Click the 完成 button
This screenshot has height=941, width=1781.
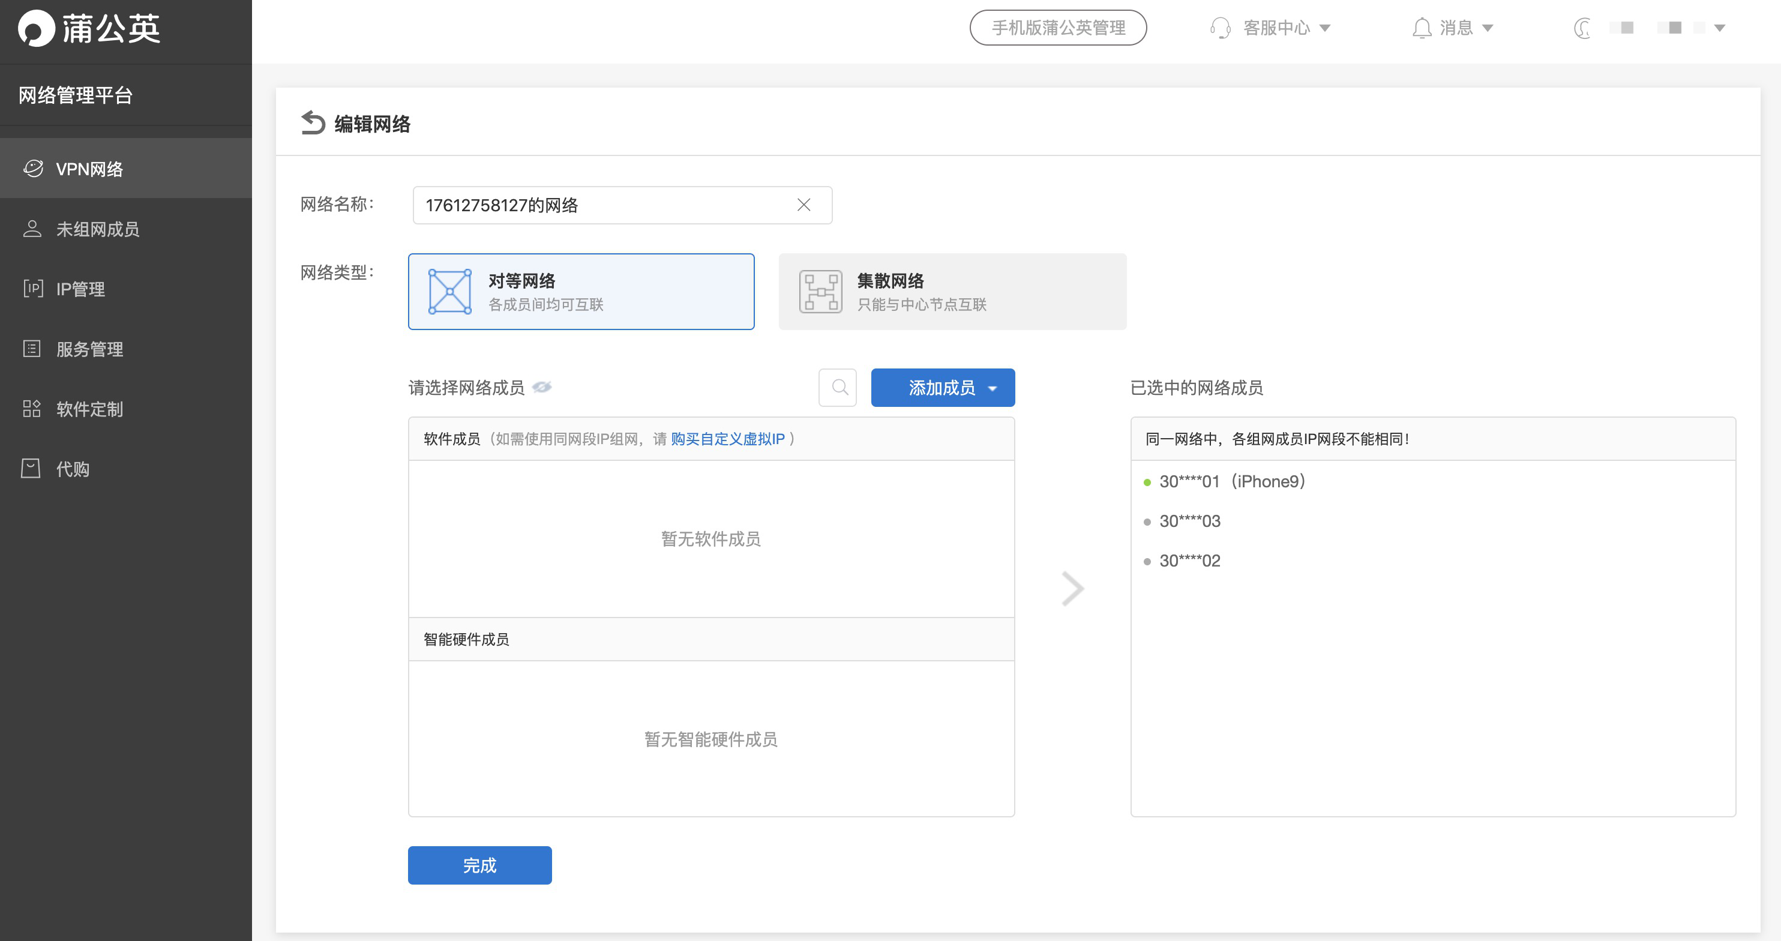pyautogui.click(x=480, y=865)
